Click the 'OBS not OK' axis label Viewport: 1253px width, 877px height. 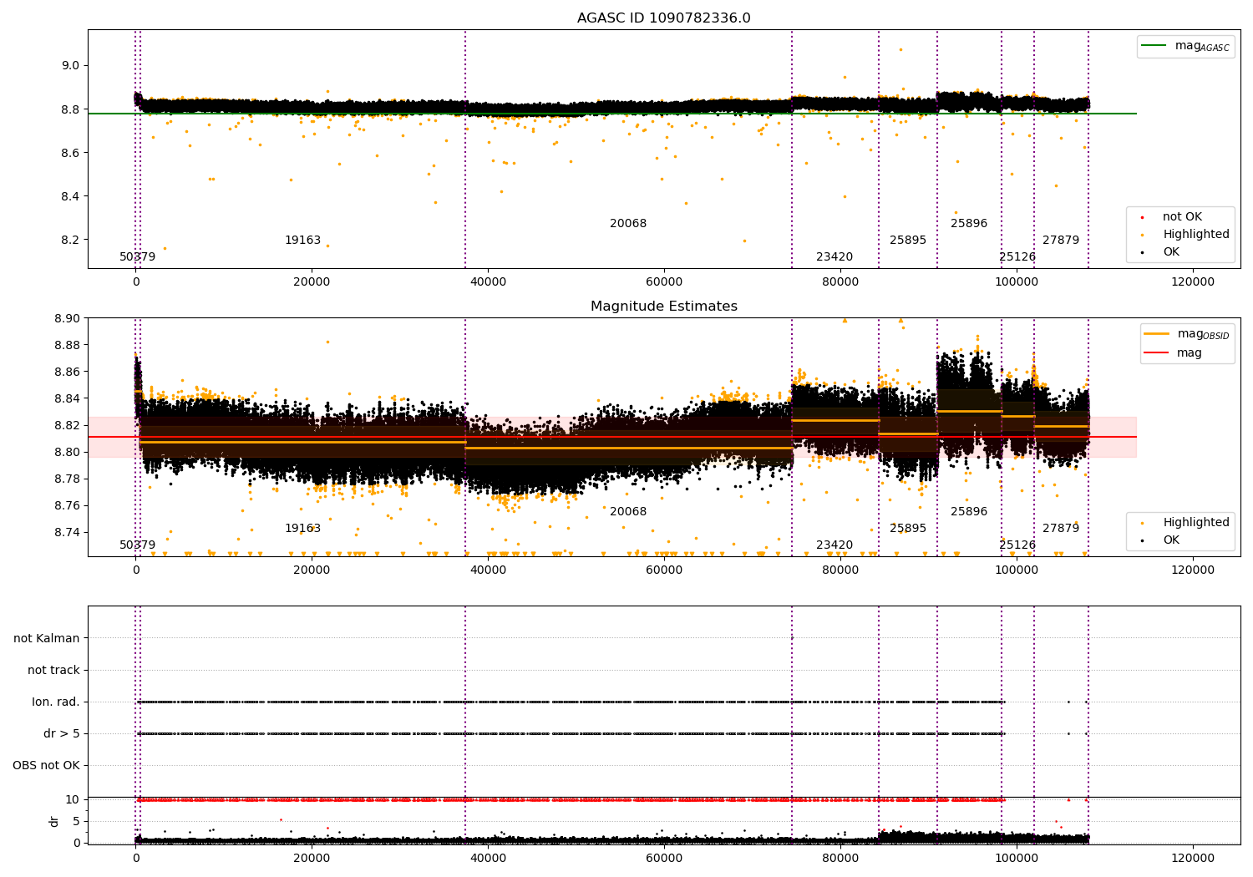(x=46, y=765)
